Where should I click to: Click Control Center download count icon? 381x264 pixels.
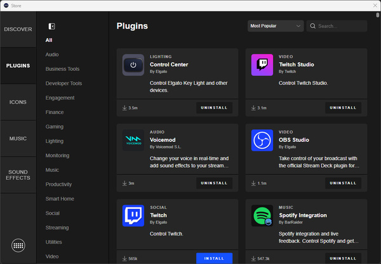(x=124, y=108)
